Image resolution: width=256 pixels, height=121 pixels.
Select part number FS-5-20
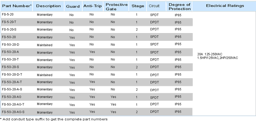pos(8,14)
